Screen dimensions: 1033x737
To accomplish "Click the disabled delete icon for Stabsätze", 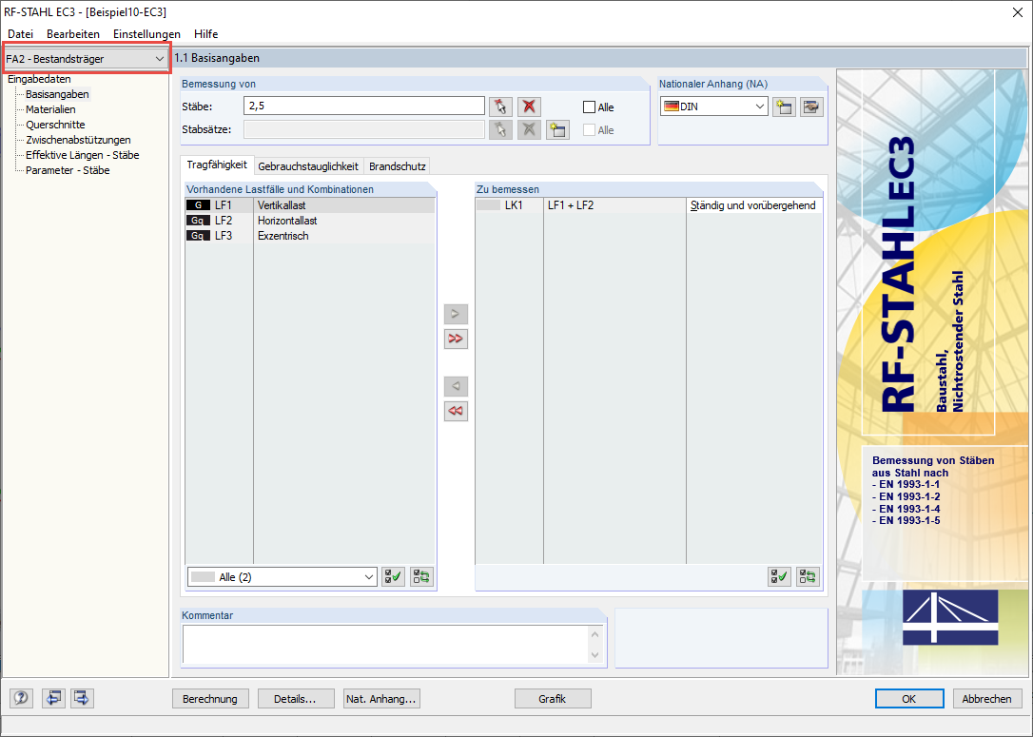I will (529, 129).
